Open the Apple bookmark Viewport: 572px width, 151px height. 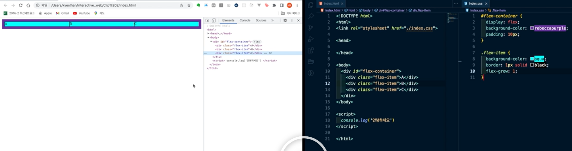[x=45, y=13]
